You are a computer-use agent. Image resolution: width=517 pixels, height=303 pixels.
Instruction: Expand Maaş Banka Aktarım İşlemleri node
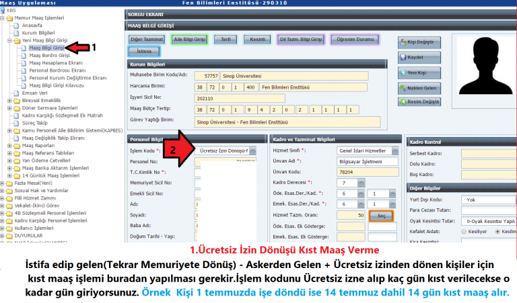pos(9,168)
